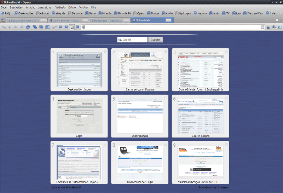Expand the FAQ bookmark folder dropdown

(x=12, y=13)
